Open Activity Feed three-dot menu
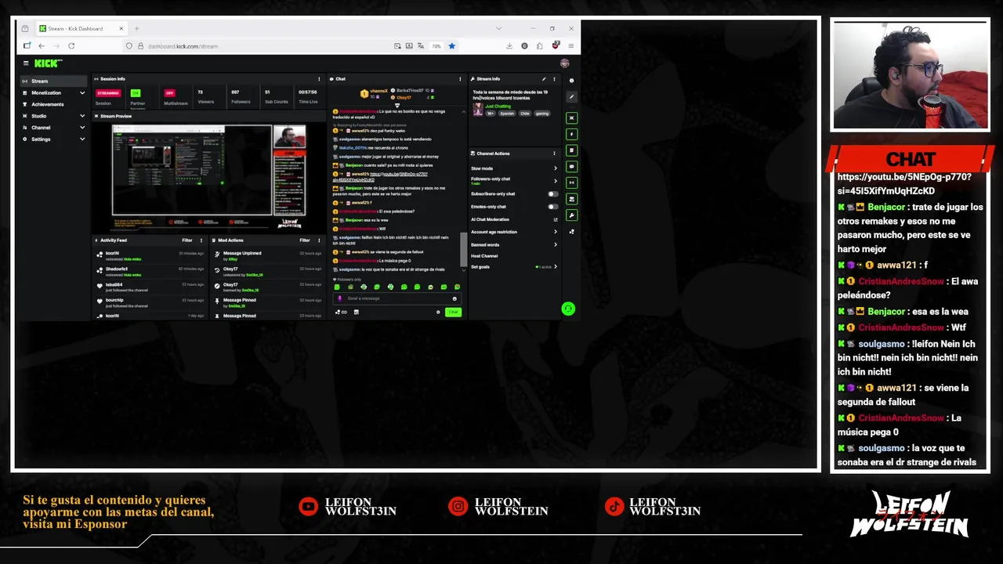 [201, 240]
